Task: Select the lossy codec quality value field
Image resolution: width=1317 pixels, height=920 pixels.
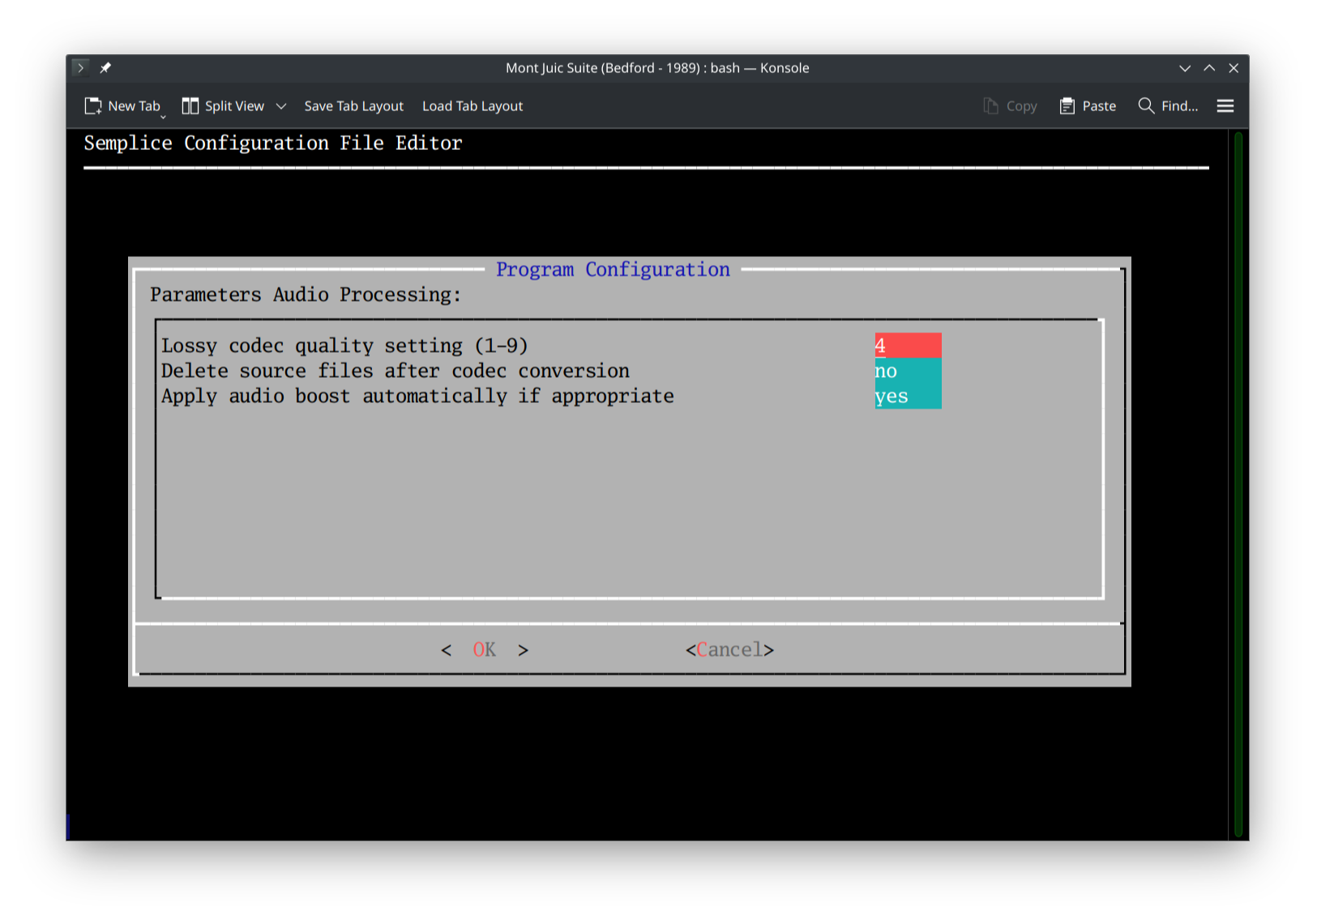Action: tap(907, 344)
